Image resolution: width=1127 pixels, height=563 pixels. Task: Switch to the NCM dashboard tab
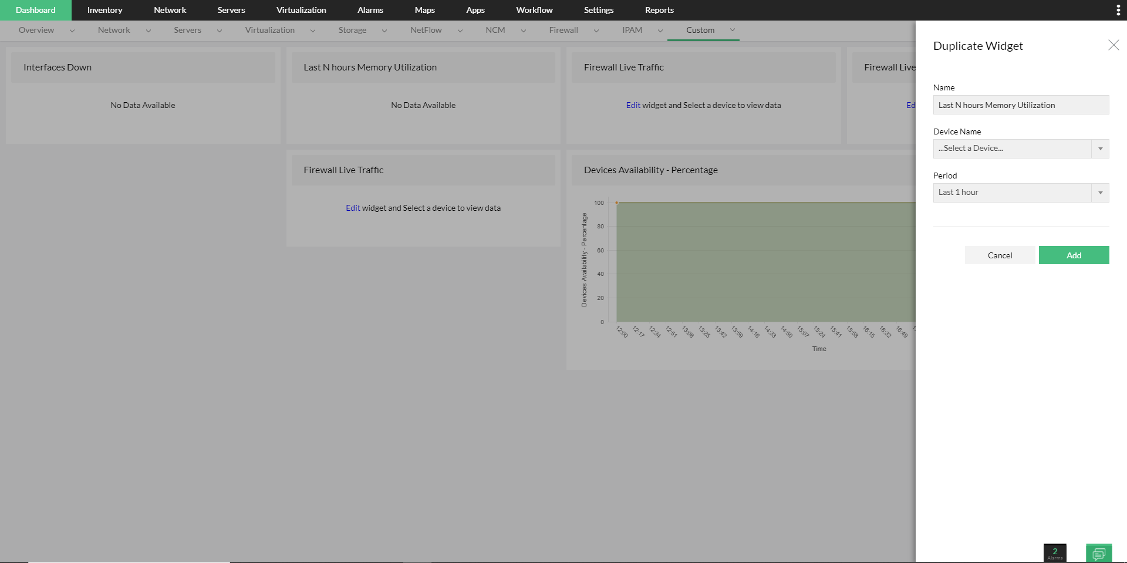[x=496, y=30]
